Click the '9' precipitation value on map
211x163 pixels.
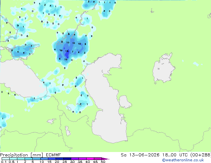tap(79, 52)
